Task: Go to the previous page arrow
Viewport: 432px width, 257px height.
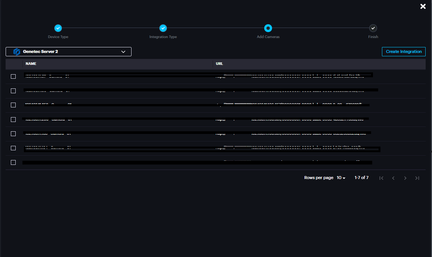Action: 393,178
